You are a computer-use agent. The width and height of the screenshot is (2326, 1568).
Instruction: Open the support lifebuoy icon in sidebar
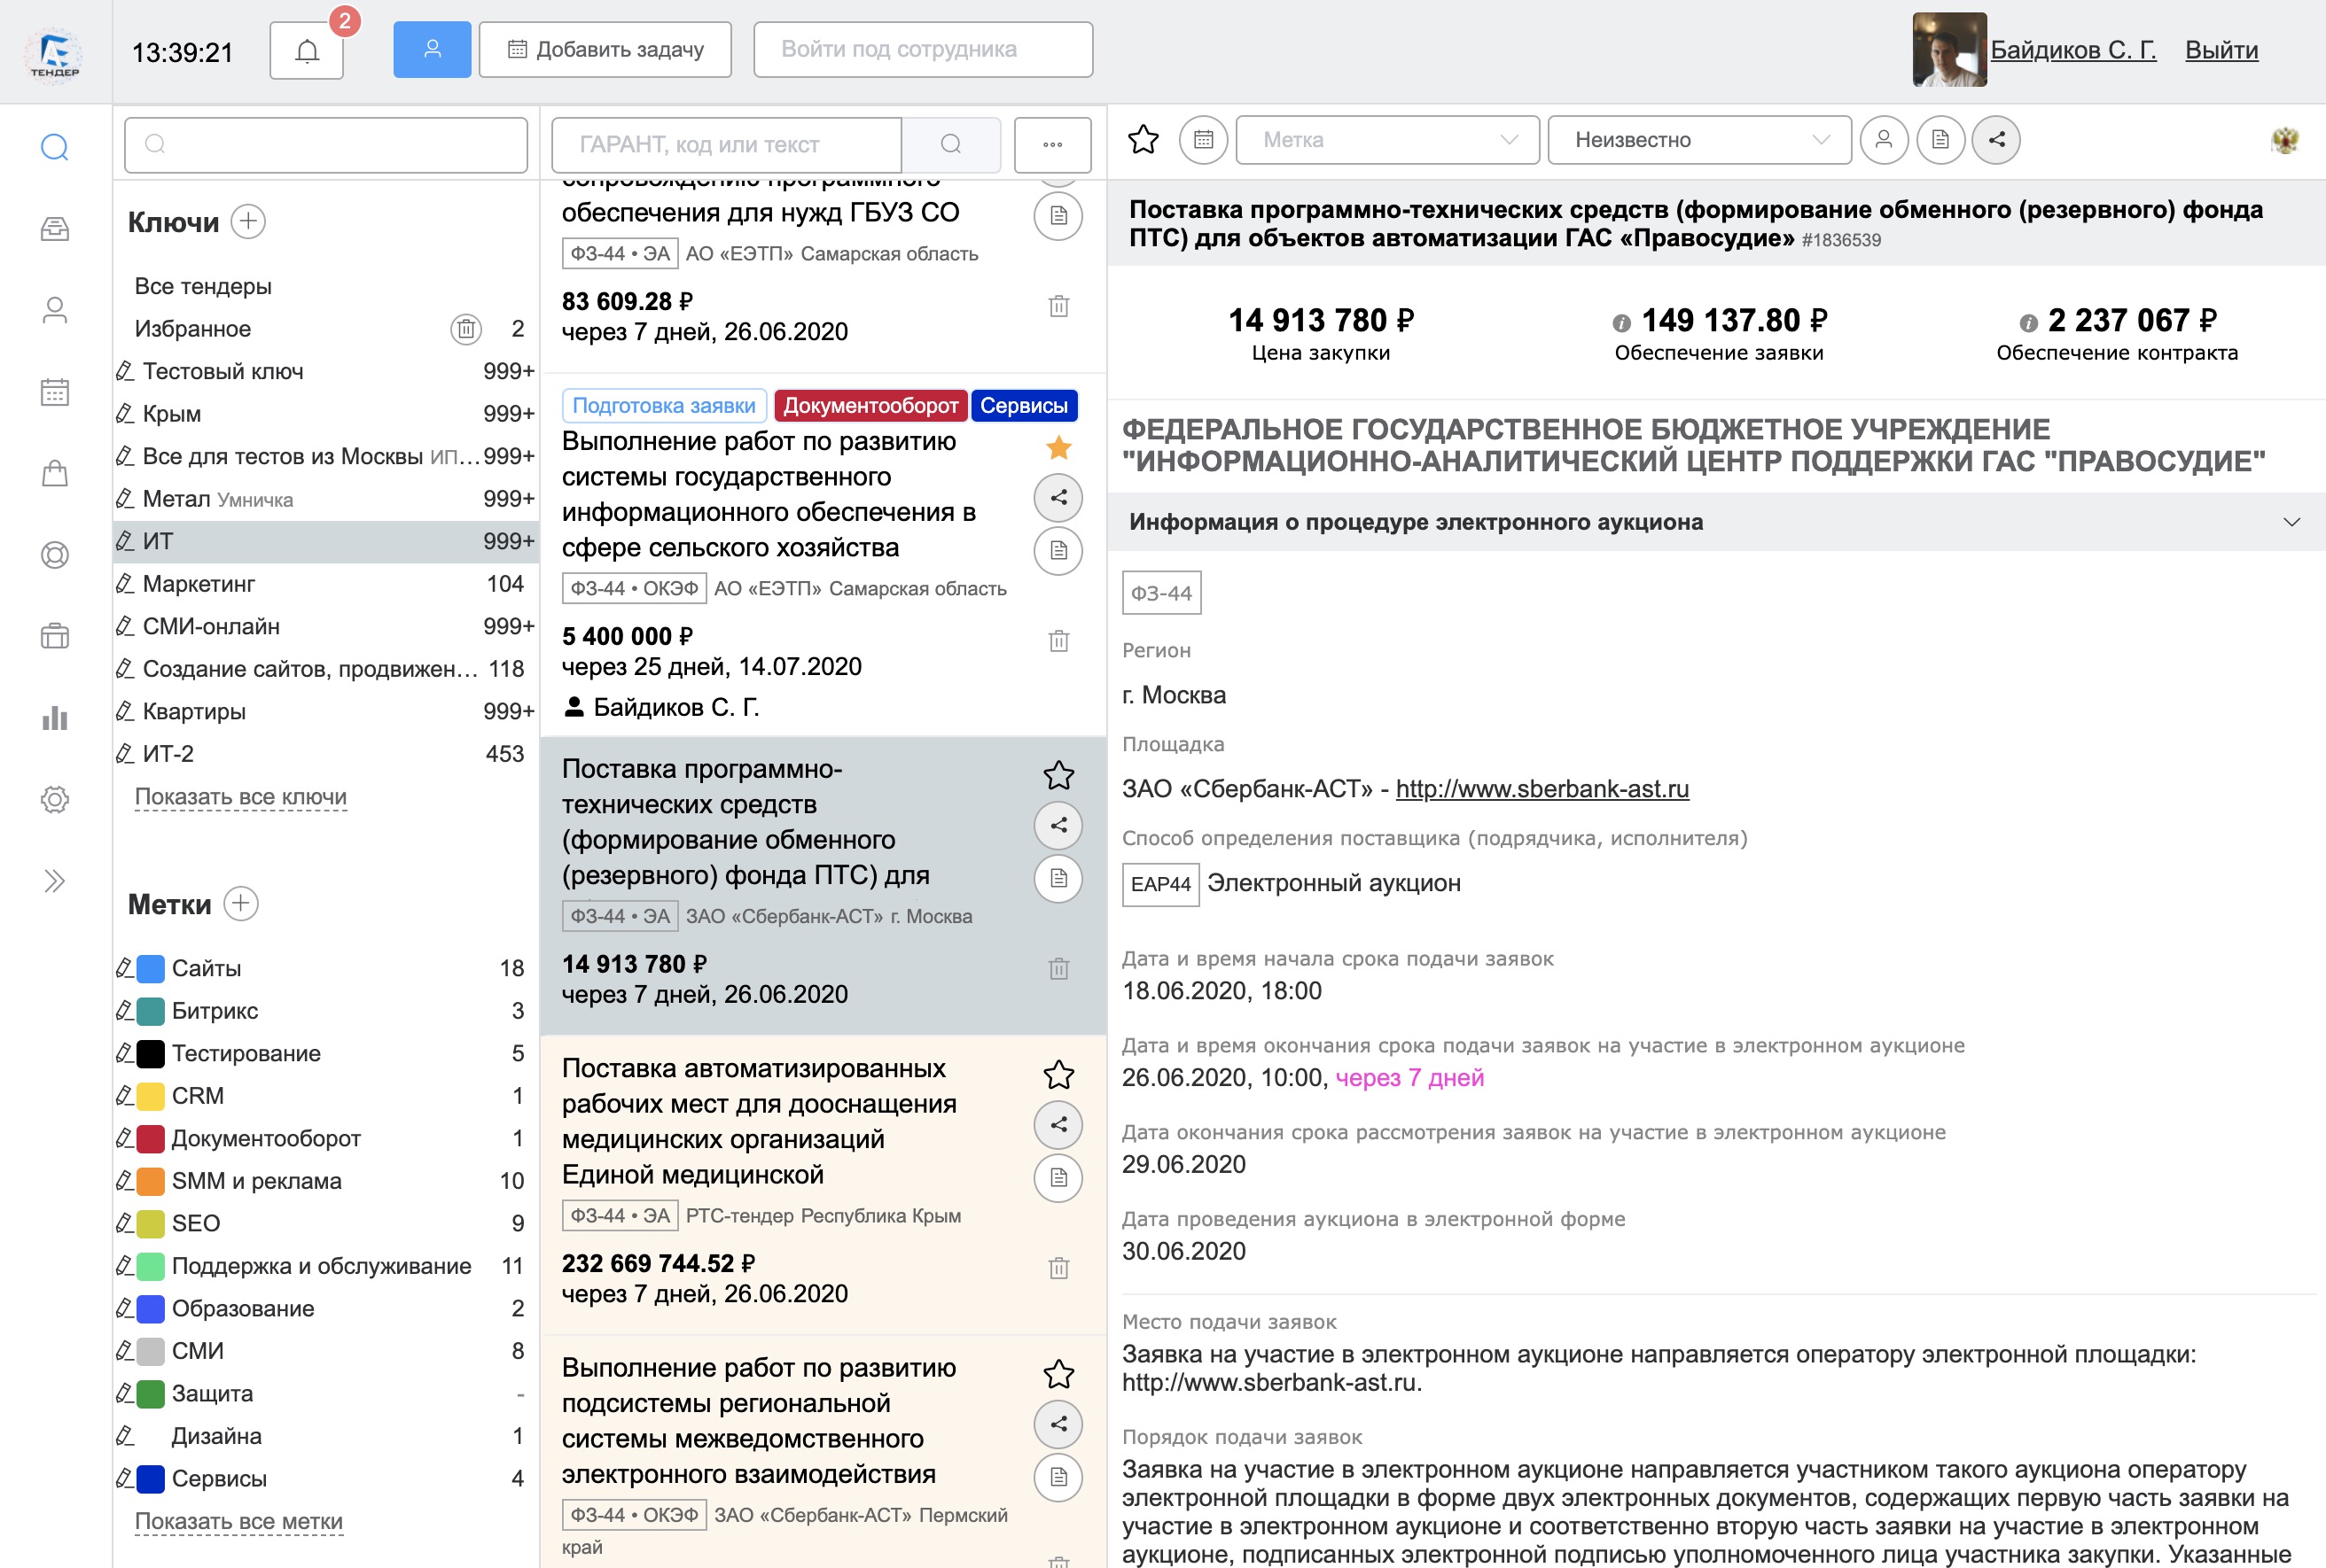coord(55,555)
